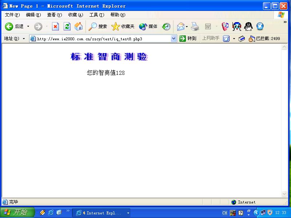
Task: Click the Windows flag throbber logo
Action: [281, 15]
